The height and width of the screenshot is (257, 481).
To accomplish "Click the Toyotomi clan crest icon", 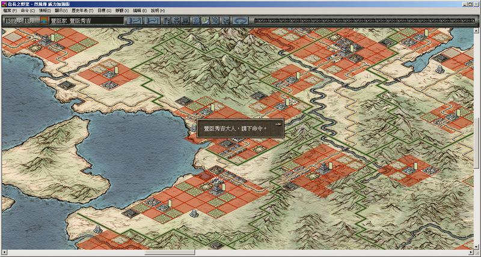I will click(44, 21).
